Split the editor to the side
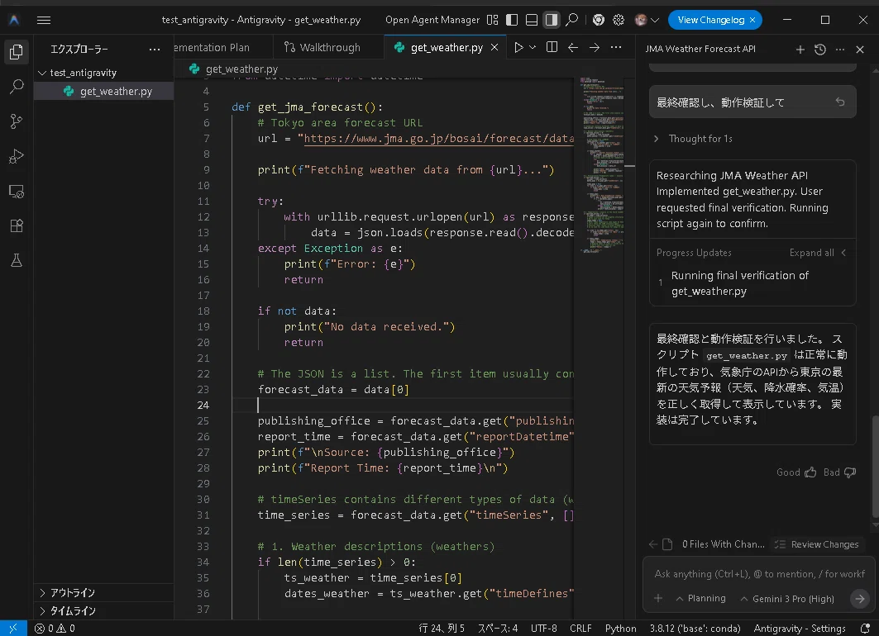Image resolution: width=879 pixels, height=636 pixels. click(x=552, y=47)
